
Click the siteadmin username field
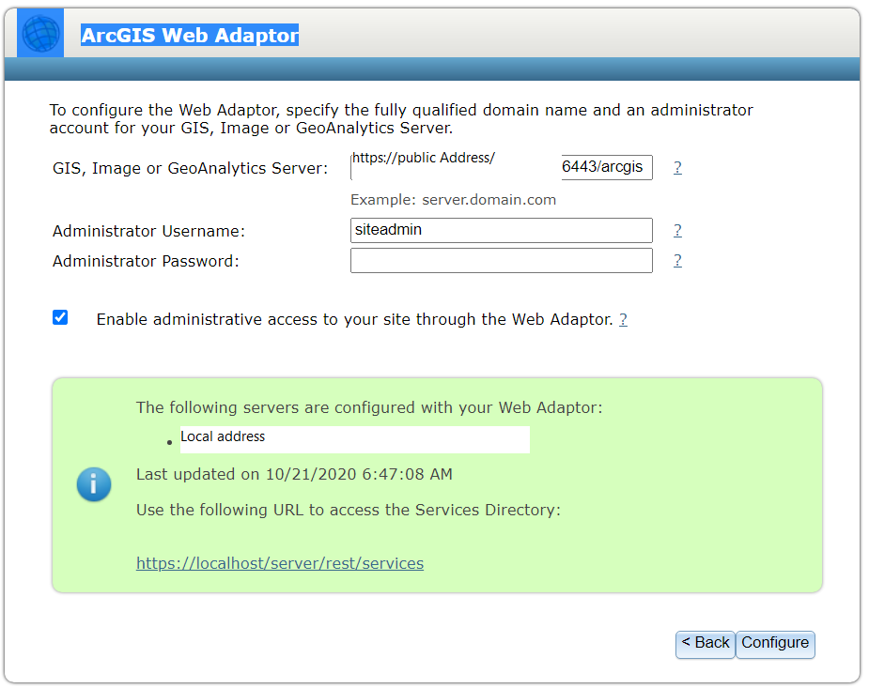click(x=501, y=230)
